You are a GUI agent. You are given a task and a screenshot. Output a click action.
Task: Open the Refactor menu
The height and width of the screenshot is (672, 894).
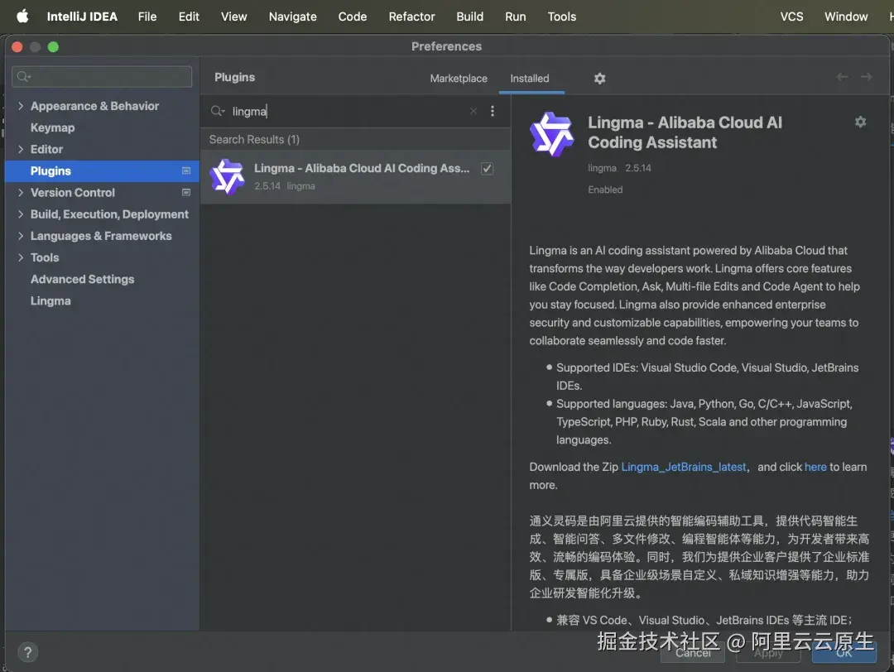click(x=411, y=17)
